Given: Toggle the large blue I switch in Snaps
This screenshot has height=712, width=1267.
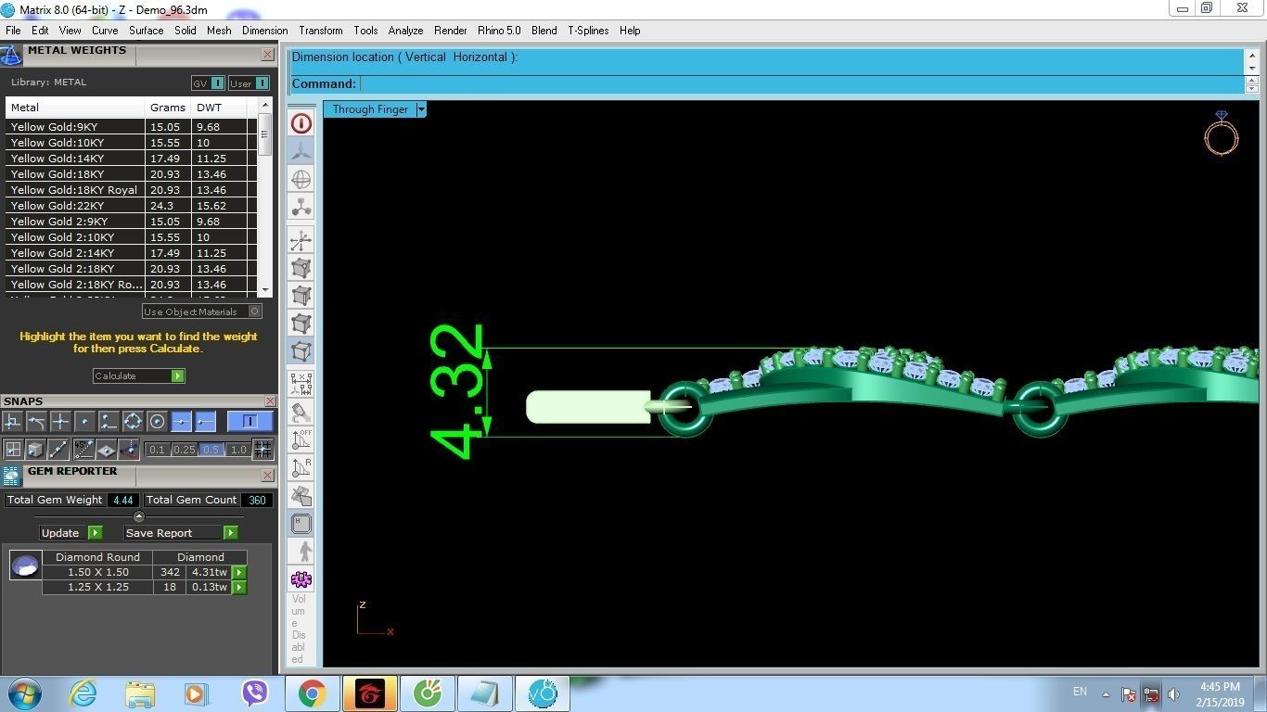Looking at the screenshot, I should (250, 422).
